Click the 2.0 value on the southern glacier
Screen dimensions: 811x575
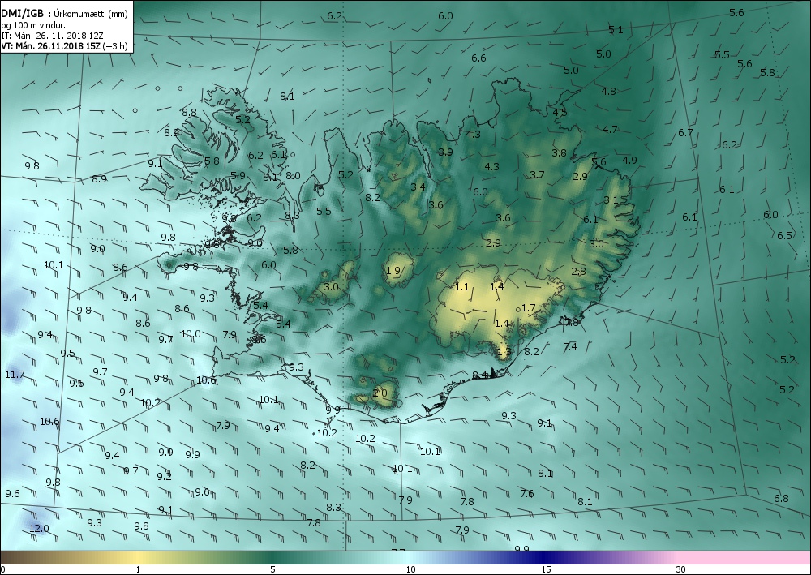pyautogui.click(x=380, y=393)
